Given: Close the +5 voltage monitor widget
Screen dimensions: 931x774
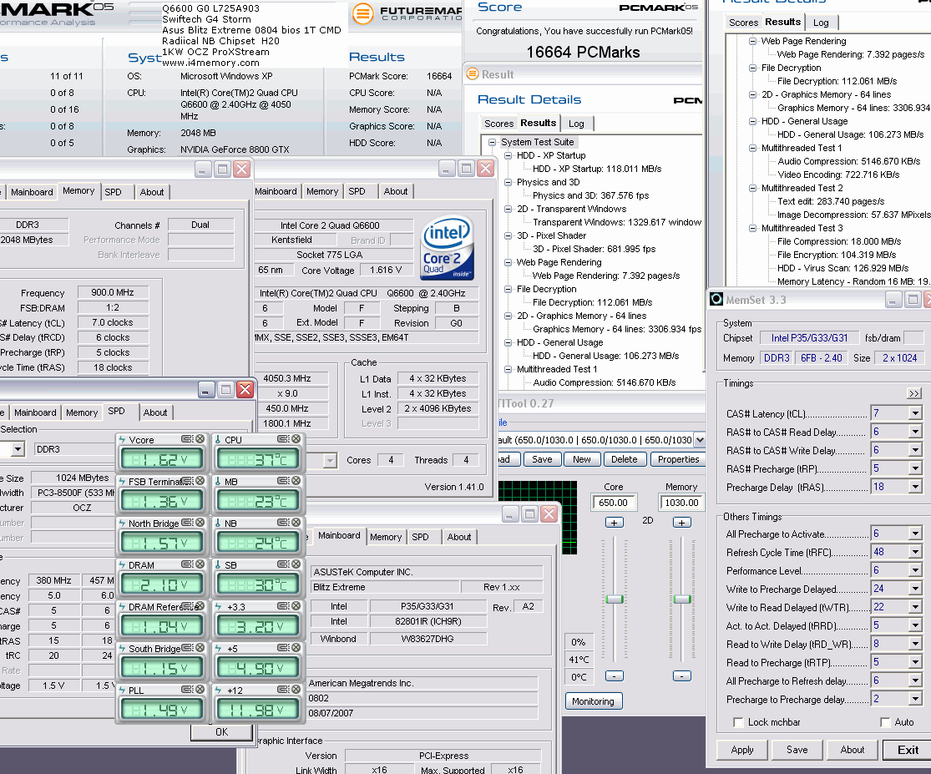Looking at the screenshot, I should (296, 648).
